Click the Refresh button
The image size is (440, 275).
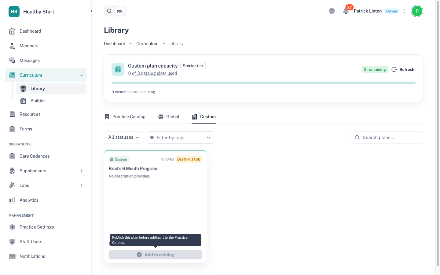[403, 69]
